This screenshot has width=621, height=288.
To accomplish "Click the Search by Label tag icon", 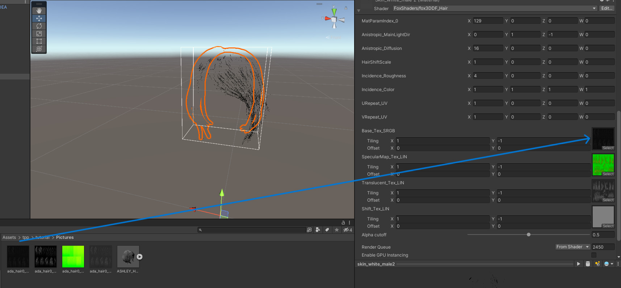I will point(327,230).
